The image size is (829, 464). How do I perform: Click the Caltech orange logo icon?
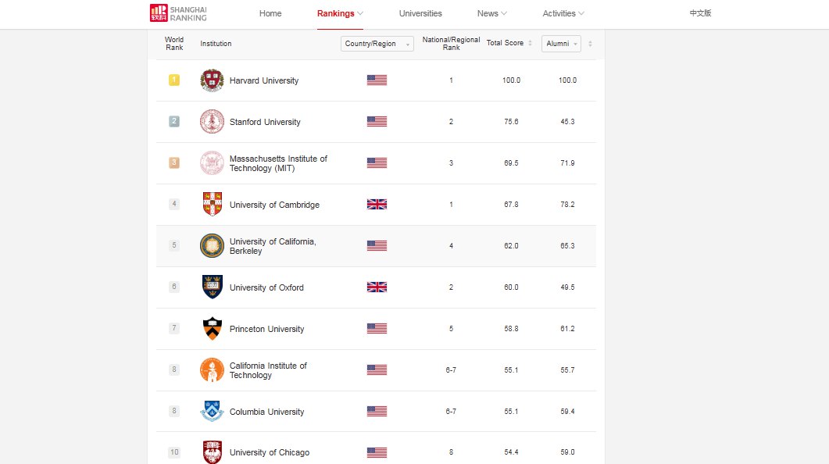click(212, 370)
